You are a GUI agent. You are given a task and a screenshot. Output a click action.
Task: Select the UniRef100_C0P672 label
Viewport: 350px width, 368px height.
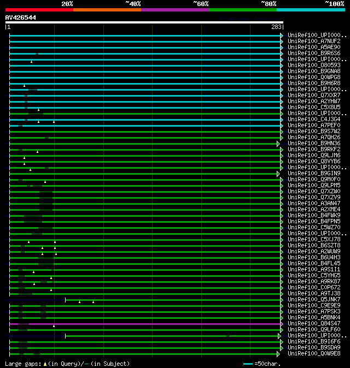(x=314, y=288)
